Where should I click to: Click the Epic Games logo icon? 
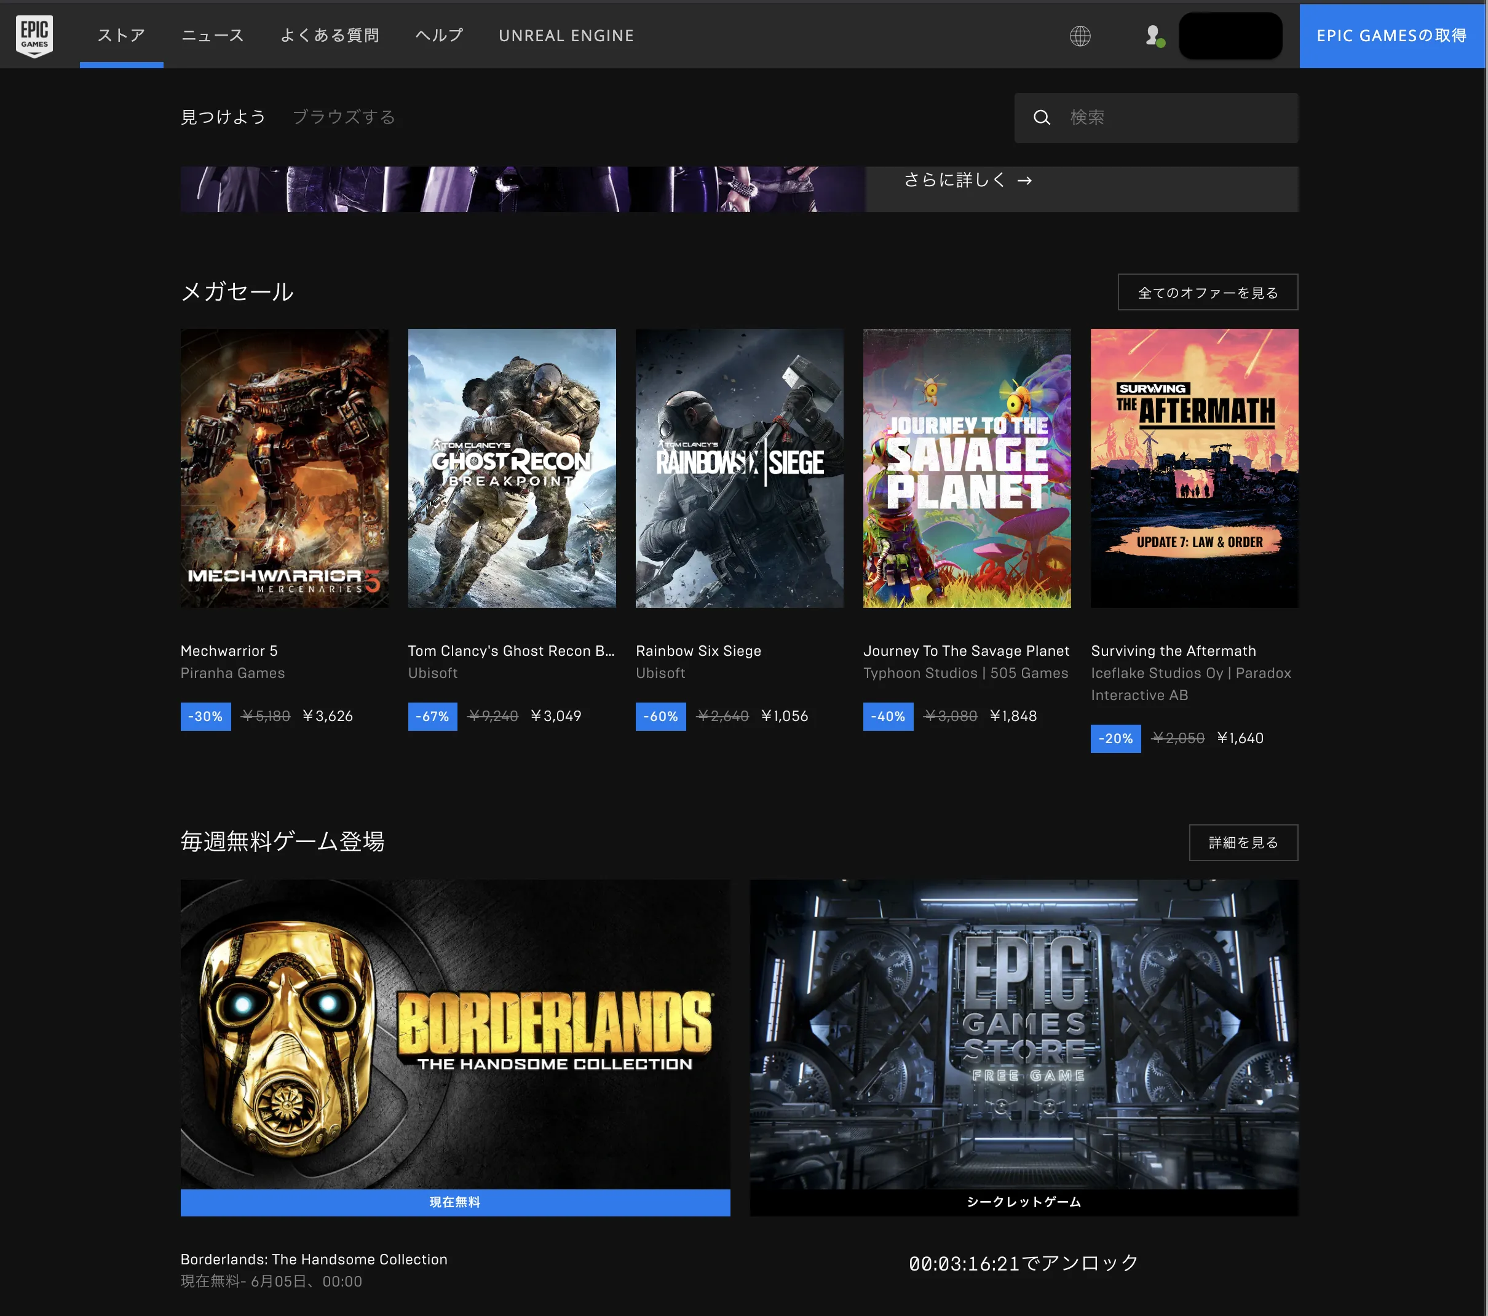34,35
